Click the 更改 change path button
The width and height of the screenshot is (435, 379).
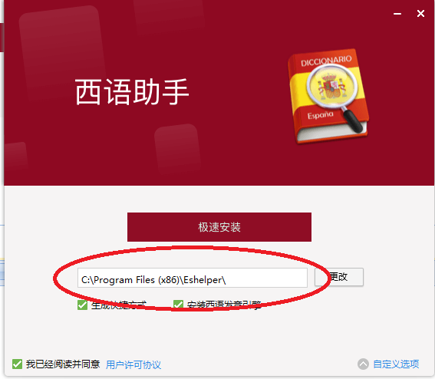pos(339,277)
